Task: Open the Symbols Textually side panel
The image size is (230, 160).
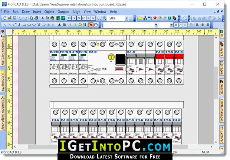Action: pos(3,50)
